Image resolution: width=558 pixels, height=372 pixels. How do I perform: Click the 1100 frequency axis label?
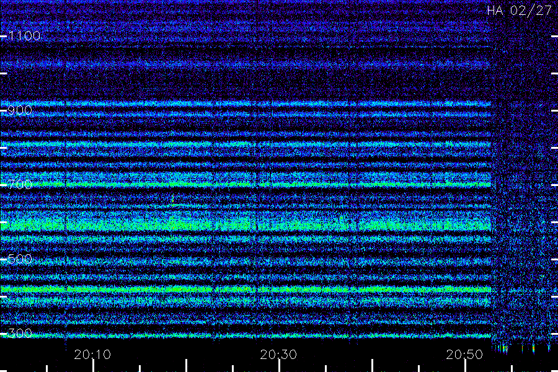[24, 35]
